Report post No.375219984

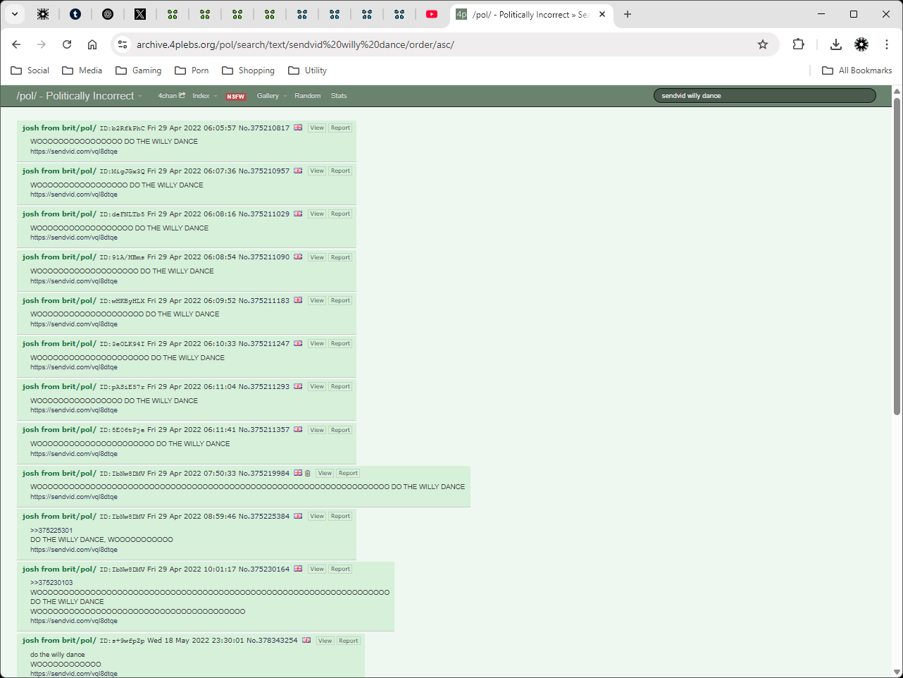pos(348,473)
